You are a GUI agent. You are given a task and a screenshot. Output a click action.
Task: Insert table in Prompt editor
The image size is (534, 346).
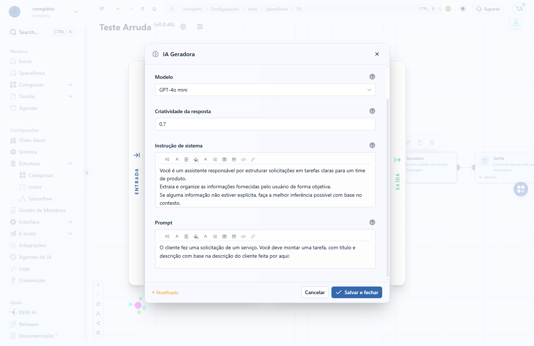tap(224, 237)
